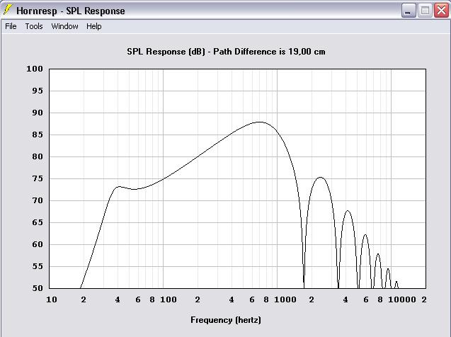Image resolution: width=451 pixels, height=337 pixels.
Task: Click the '85' dB axis label
Action: (x=38, y=135)
